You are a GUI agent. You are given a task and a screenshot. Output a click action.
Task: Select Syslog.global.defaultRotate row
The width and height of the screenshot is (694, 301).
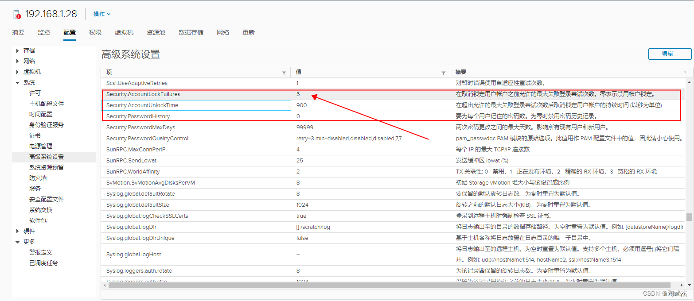[x=393, y=194]
